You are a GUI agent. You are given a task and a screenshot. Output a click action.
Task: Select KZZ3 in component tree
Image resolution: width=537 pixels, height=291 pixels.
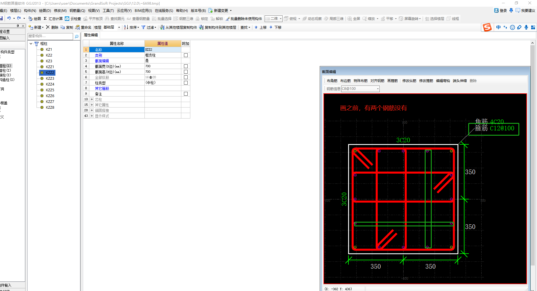point(50,78)
